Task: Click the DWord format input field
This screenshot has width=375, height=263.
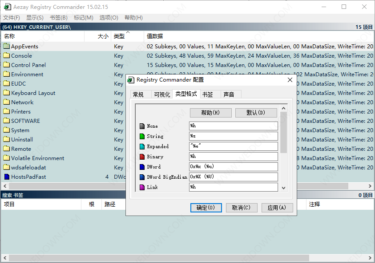Action: tap(234, 167)
